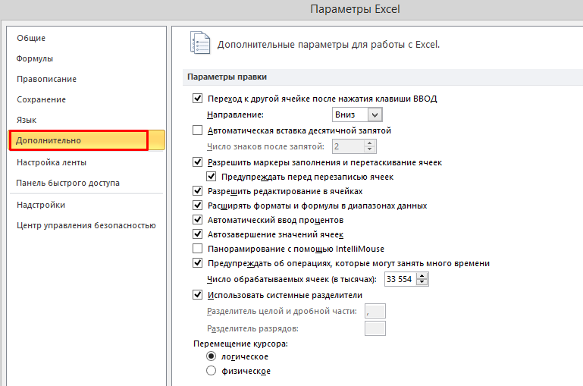This screenshot has height=386, width=583.
Task: Open Настройка ленты category
Action: [52, 162]
